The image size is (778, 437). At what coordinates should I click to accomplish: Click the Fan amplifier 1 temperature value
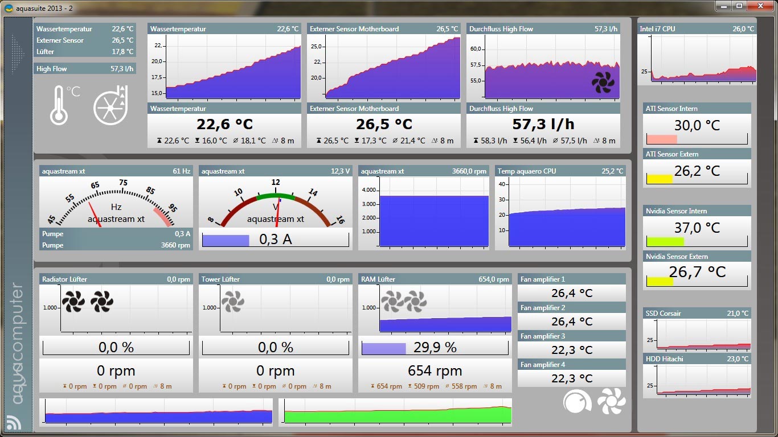[571, 293]
